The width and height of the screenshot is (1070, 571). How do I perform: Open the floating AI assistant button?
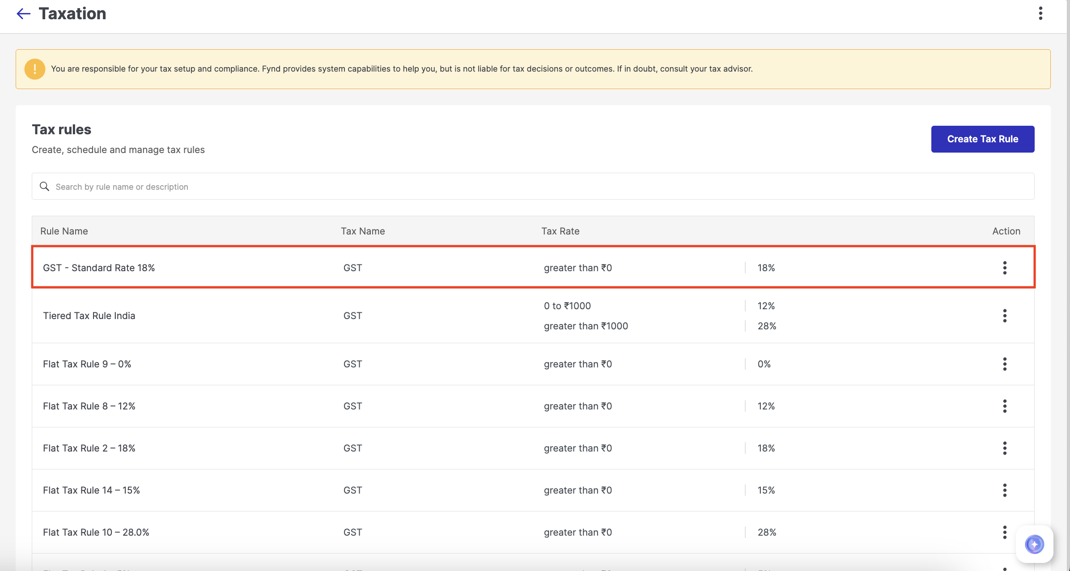click(1034, 544)
